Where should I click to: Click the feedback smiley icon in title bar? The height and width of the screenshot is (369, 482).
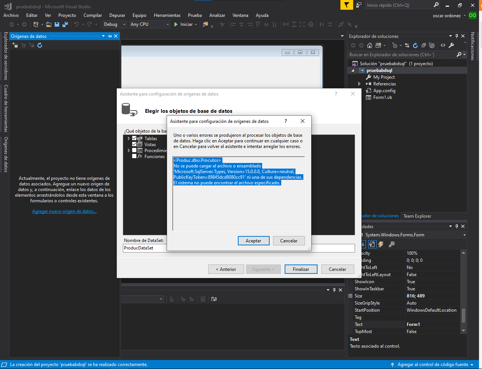pos(359,5)
